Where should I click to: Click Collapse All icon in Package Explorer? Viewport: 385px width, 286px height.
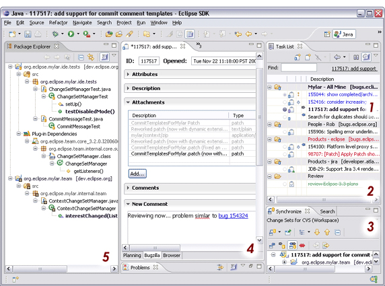(x=81, y=58)
